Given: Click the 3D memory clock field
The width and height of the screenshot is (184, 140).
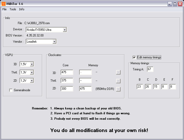Looking at the screenshot, I should [x=85, y=72].
